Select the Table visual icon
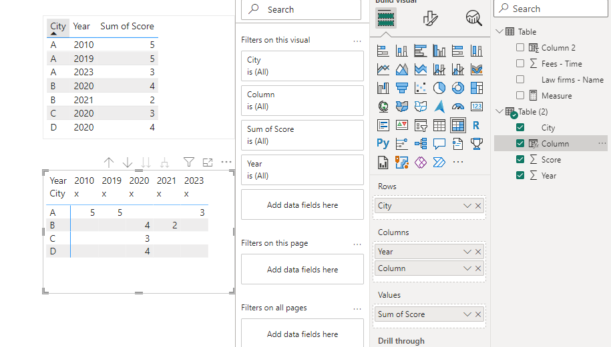611x347 pixels. (x=439, y=125)
